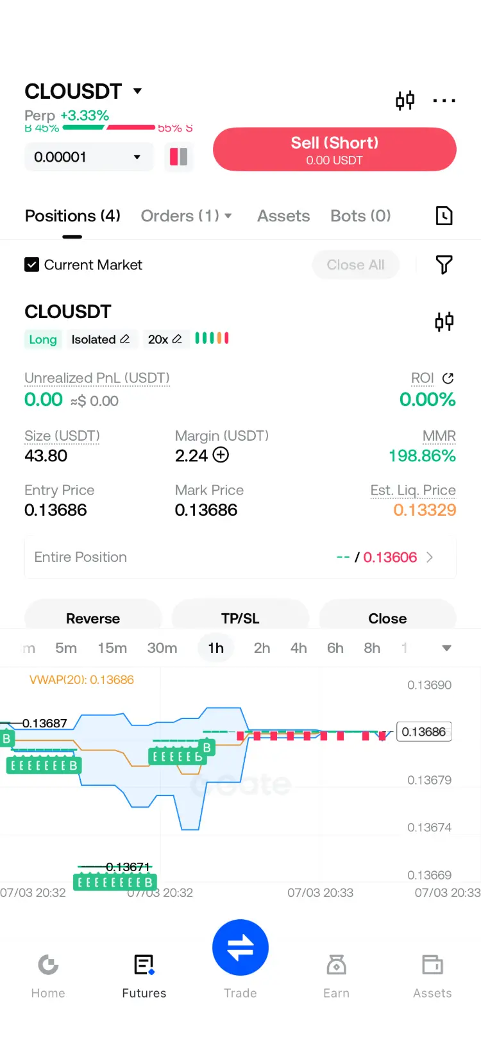The width and height of the screenshot is (481, 1043).
Task: Tap the 0.13687 price line label
Action: 44,724
